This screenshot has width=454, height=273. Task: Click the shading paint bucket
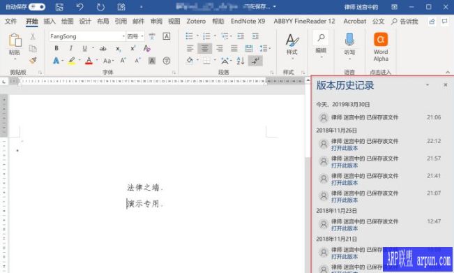click(x=190, y=60)
